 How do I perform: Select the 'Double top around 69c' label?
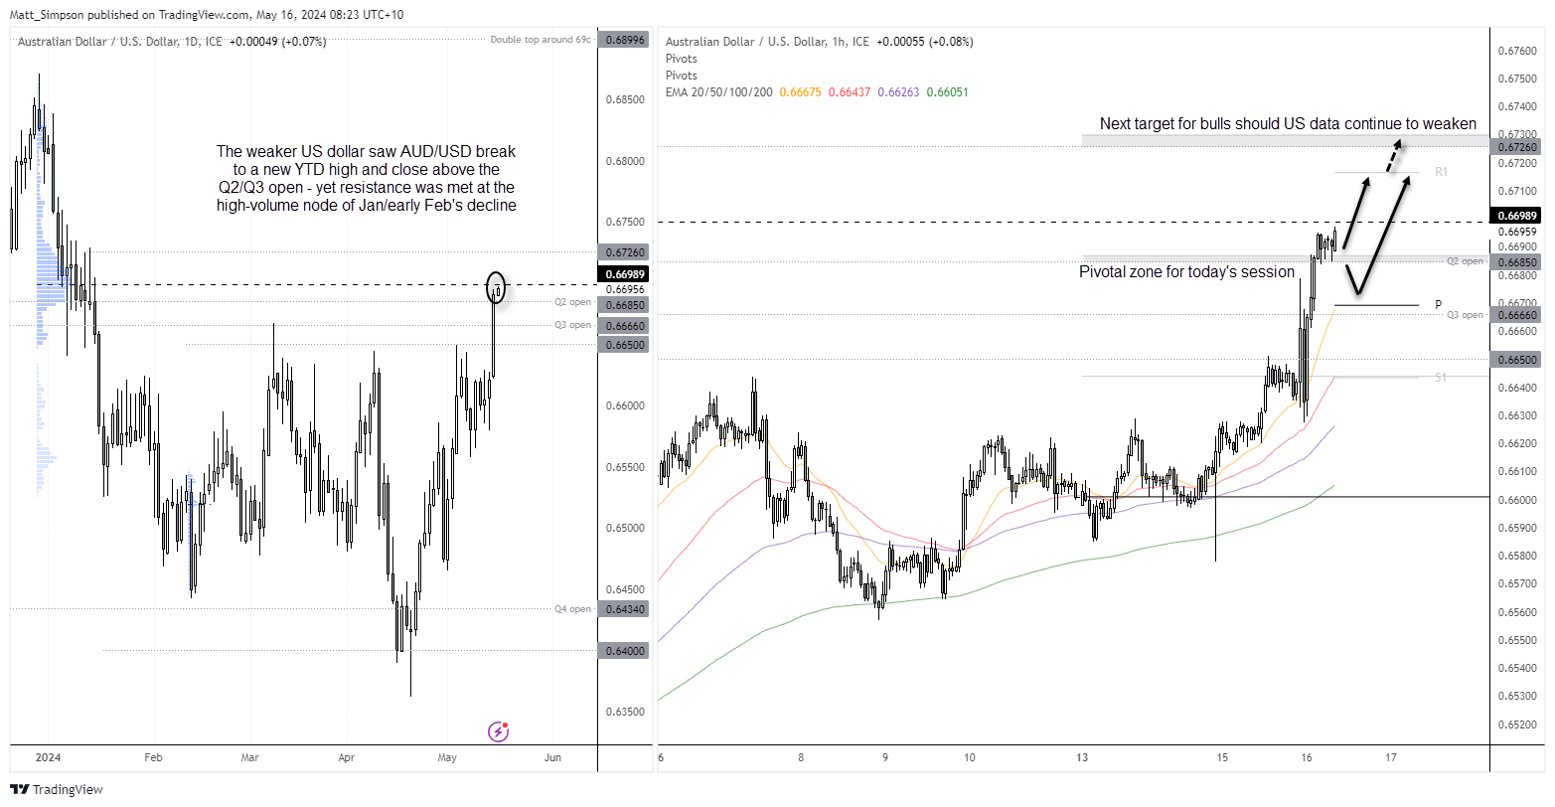[x=541, y=40]
